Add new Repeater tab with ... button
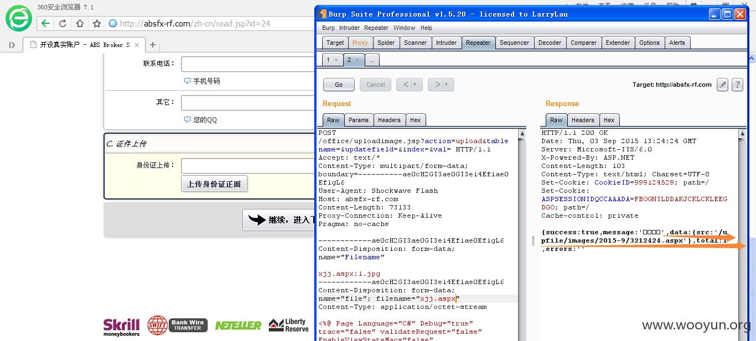This screenshot has width=756, height=341. pyautogui.click(x=371, y=60)
